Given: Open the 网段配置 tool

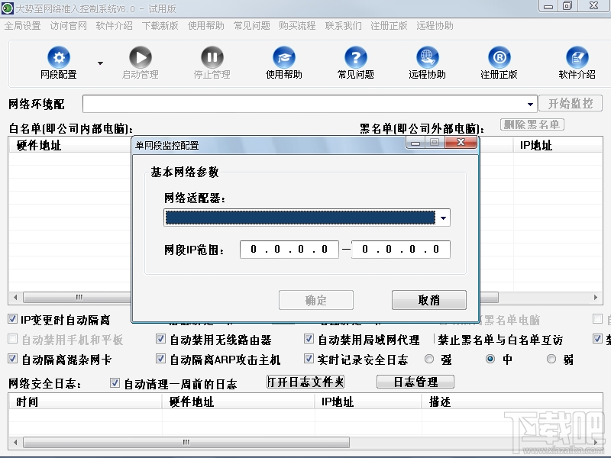Looking at the screenshot, I should (x=59, y=61).
